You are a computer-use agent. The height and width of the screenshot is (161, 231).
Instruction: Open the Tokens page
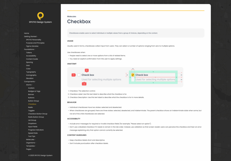[29, 53]
